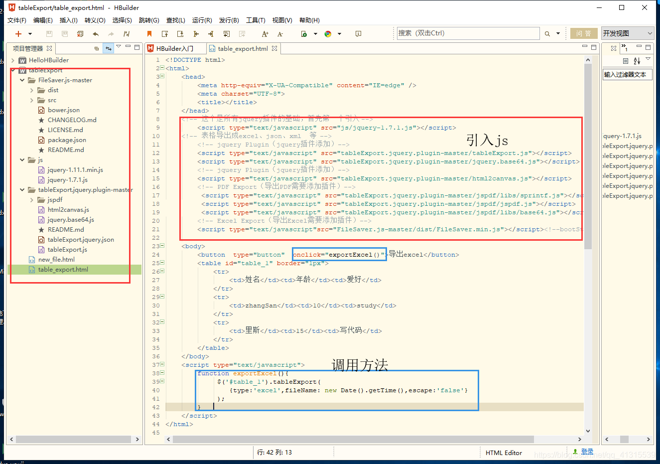The height and width of the screenshot is (464, 660).
Task: Collapse the tableExport.jquery.plugin-master folder
Action: [22, 190]
